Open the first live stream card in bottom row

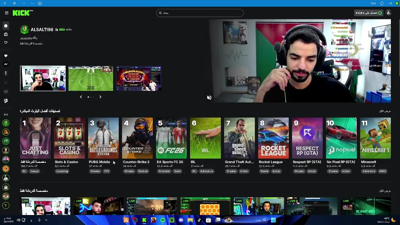point(46,206)
